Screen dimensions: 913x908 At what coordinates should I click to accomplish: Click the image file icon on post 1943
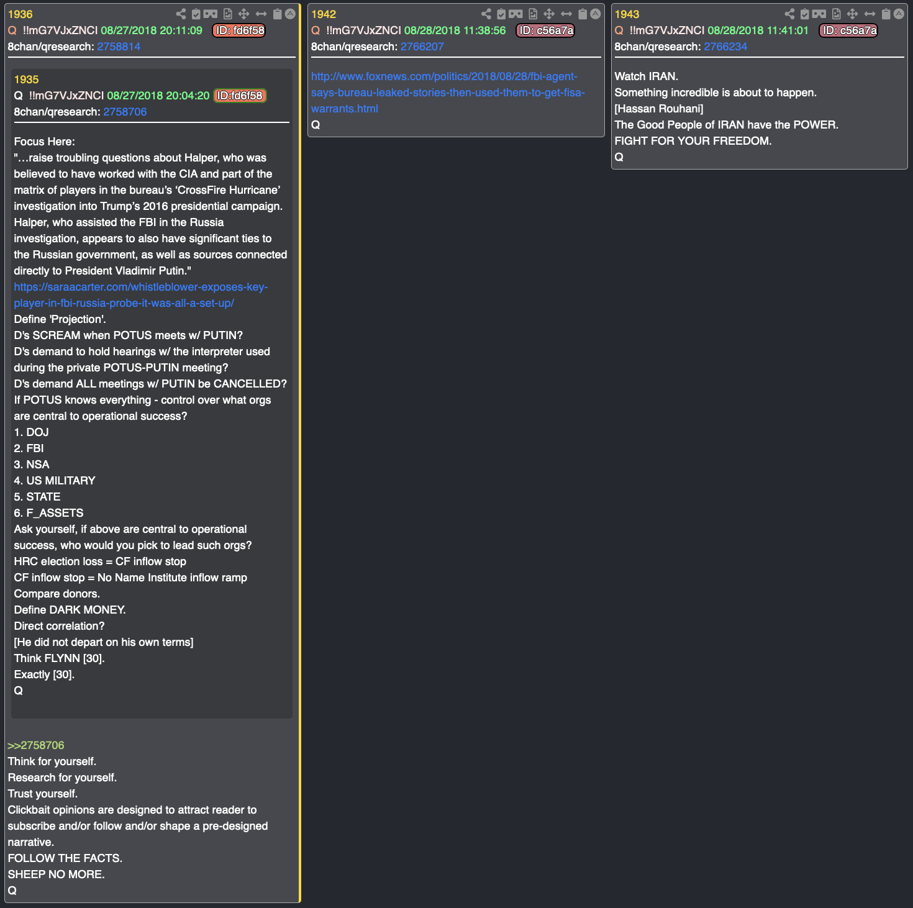837,14
